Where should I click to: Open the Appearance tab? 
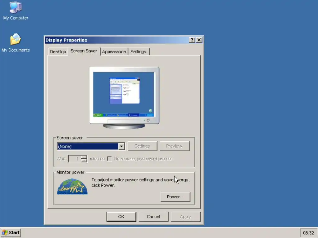[x=114, y=52]
